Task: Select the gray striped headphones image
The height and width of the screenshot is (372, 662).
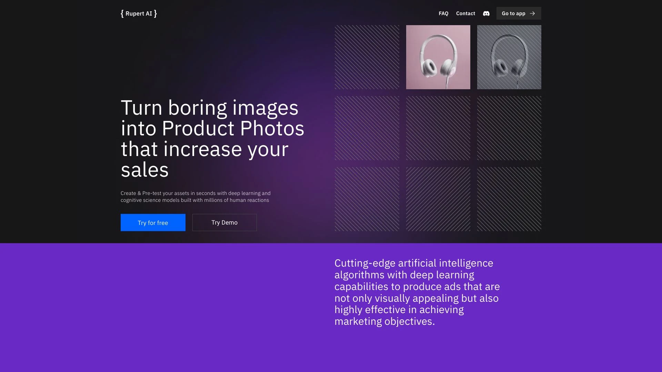Action: click(509, 57)
